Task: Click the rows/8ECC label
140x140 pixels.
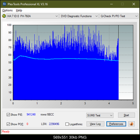Action: (47, 114)
